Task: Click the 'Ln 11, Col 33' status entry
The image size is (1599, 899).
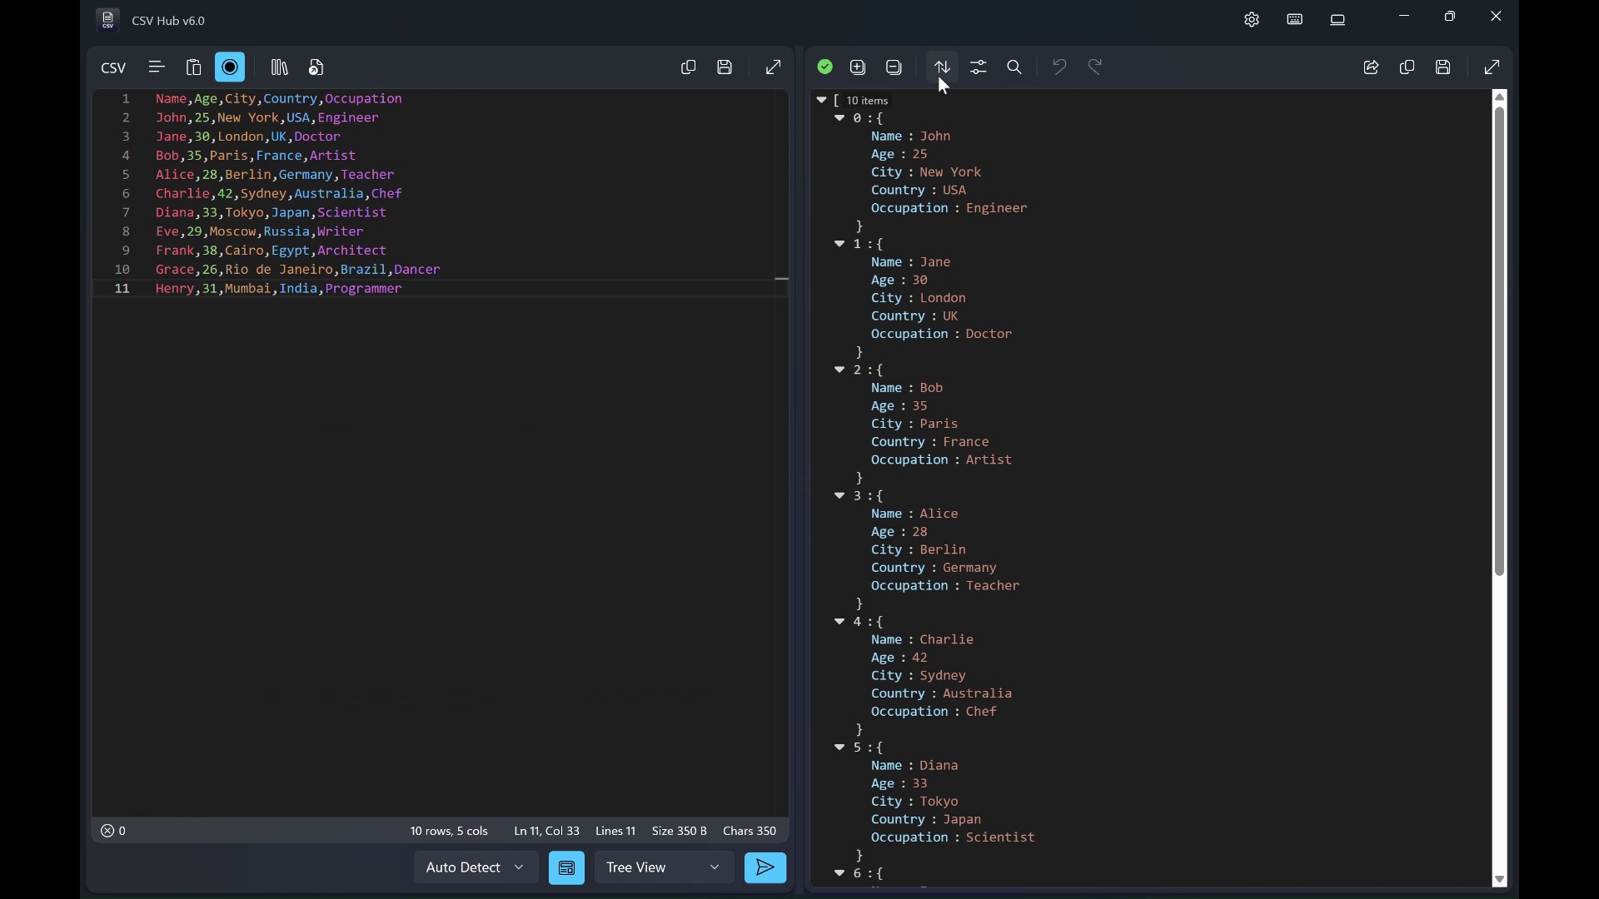Action: (x=547, y=832)
